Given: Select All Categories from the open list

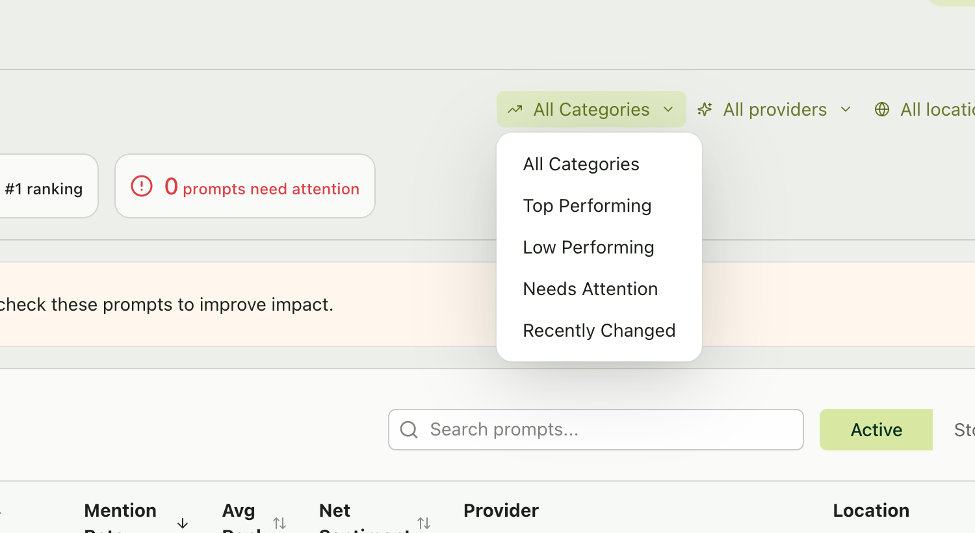Looking at the screenshot, I should (580, 164).
